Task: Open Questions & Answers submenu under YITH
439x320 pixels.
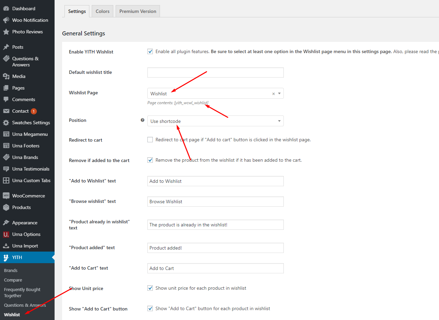Action: point(25,305)
